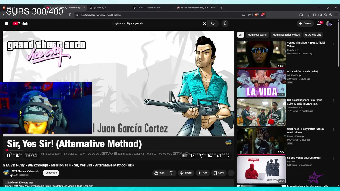This screenshot has height=191, width=340.
Task: Pause the video with the pause button
Action: [8, 156]
